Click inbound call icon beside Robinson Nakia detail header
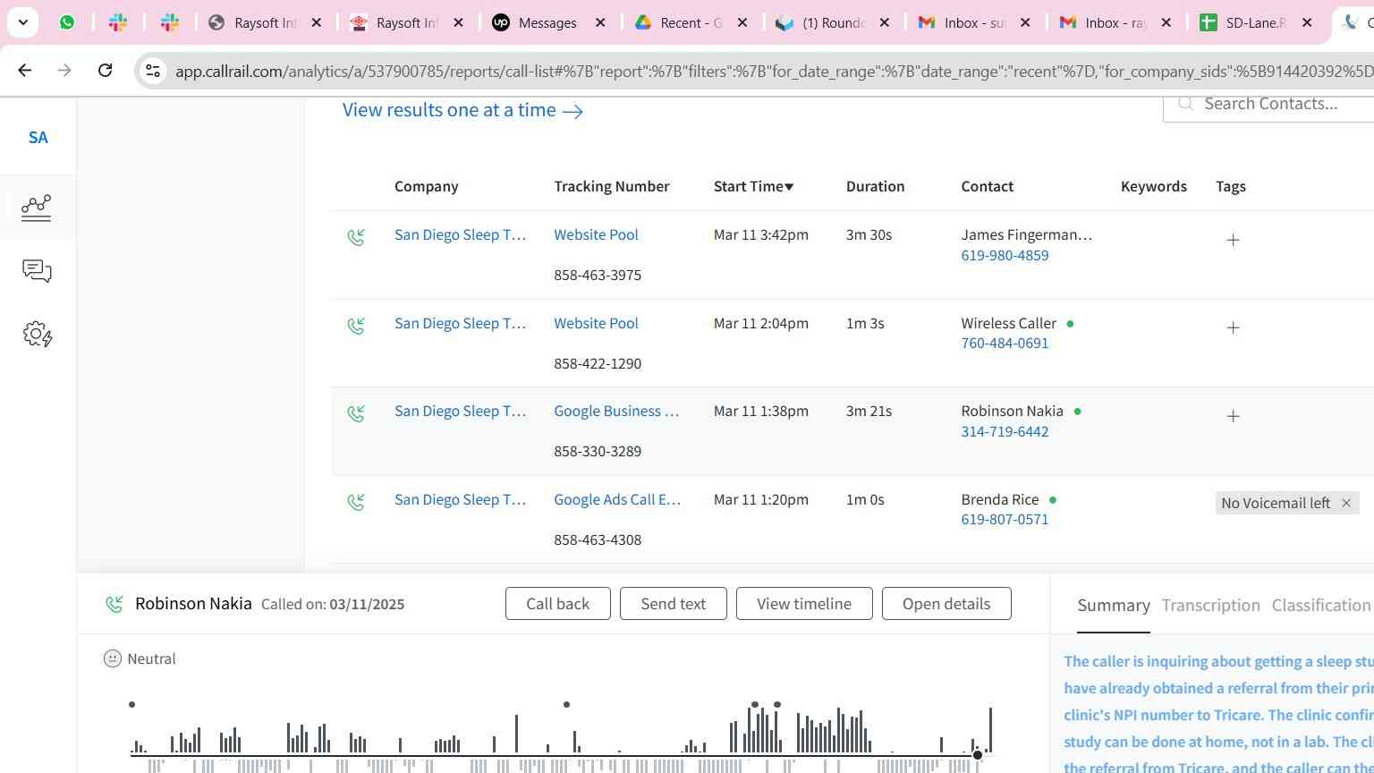This screenshot has height=773, width=1374. [x=114, y=605]
